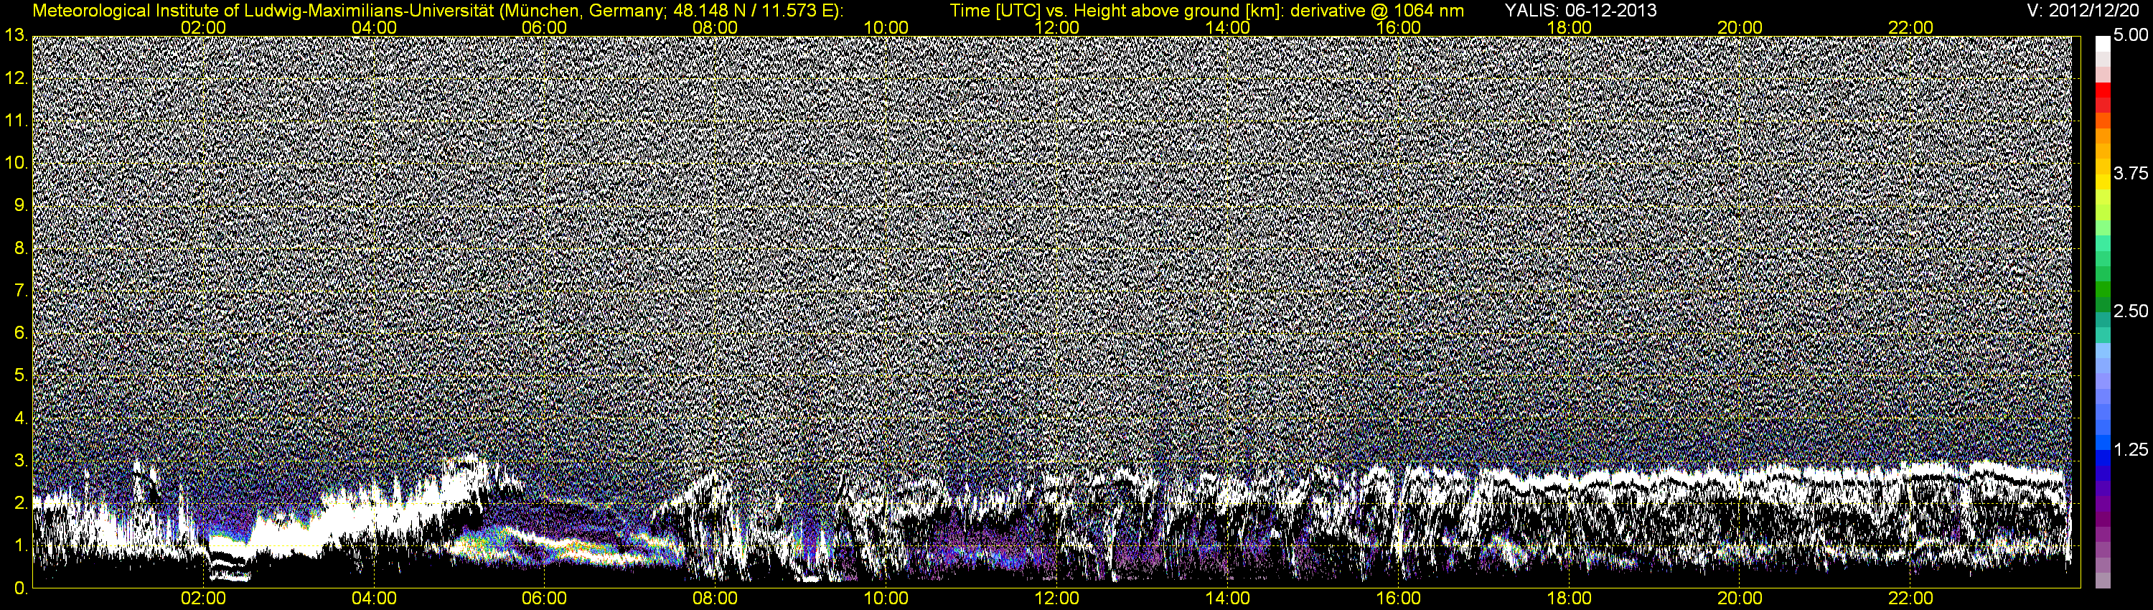Click the 18:00 label on top time axis
The height and width of the screenshot is (610, 2153).
1569,27
